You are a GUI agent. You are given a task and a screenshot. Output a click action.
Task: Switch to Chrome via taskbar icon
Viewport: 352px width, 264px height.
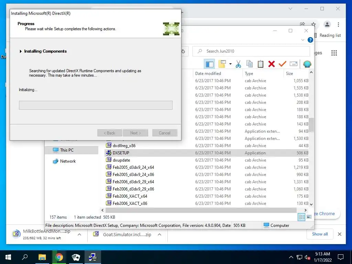click(59, 257)
